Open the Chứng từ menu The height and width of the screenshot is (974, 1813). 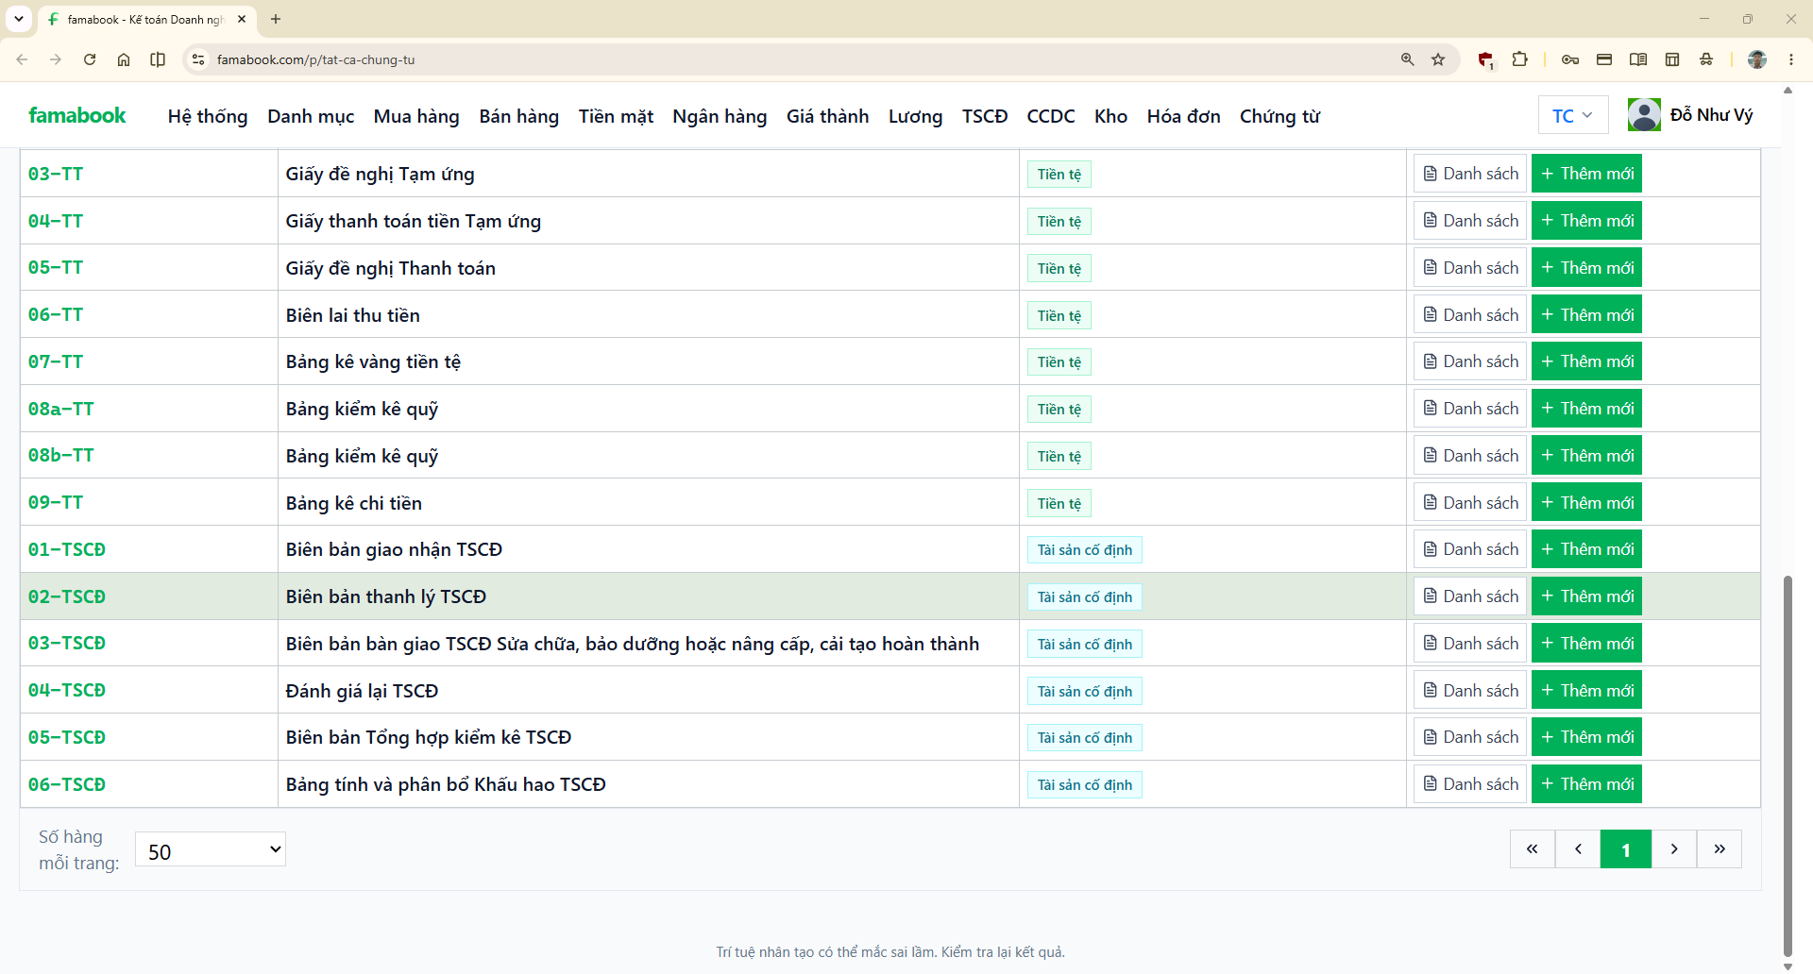tap(1279, 116)
